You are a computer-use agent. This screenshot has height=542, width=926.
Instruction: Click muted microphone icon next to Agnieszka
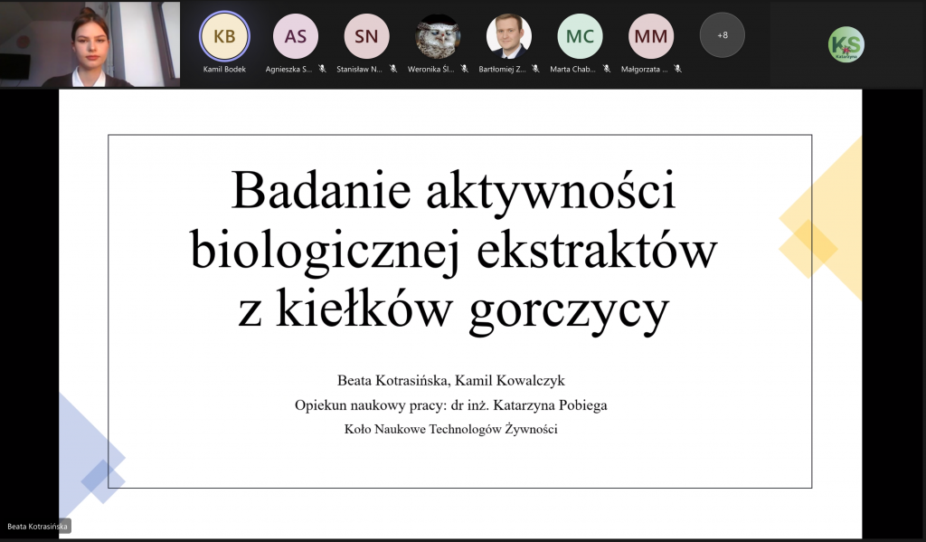click(322, 69)
